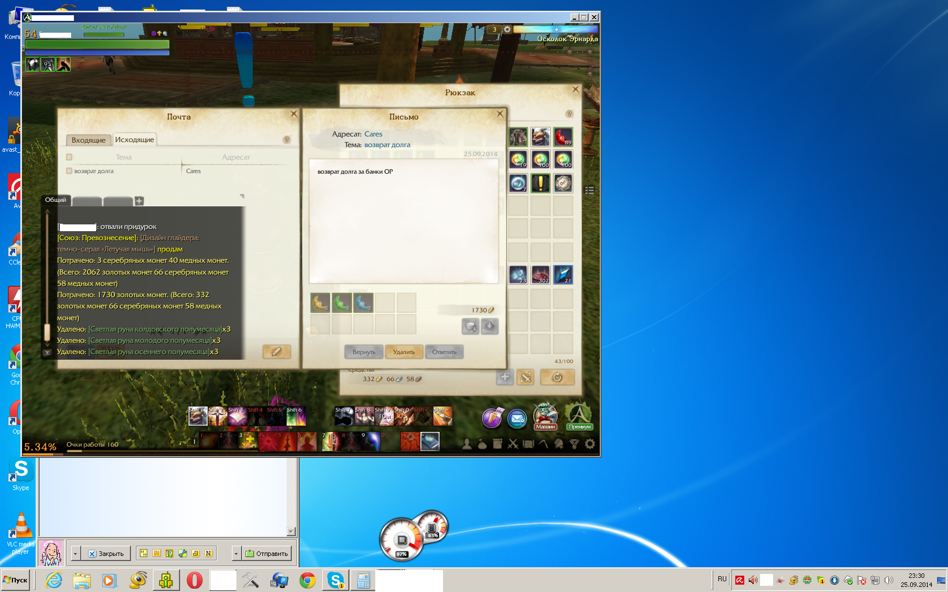Open the bag icon in bottom menu
The height and width of the screenshot is (592, 948).
(482, 444)
